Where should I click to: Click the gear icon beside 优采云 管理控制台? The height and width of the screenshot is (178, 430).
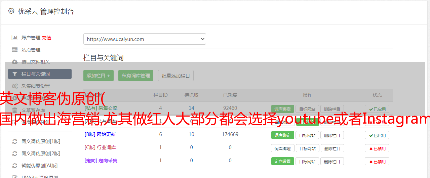11,11
